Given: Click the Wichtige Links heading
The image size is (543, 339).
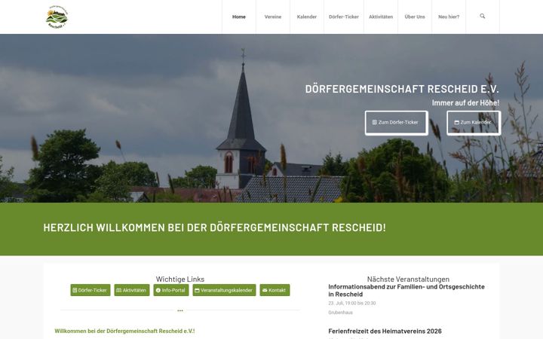Looking at the screenshot, I should (x=180, y=279).
